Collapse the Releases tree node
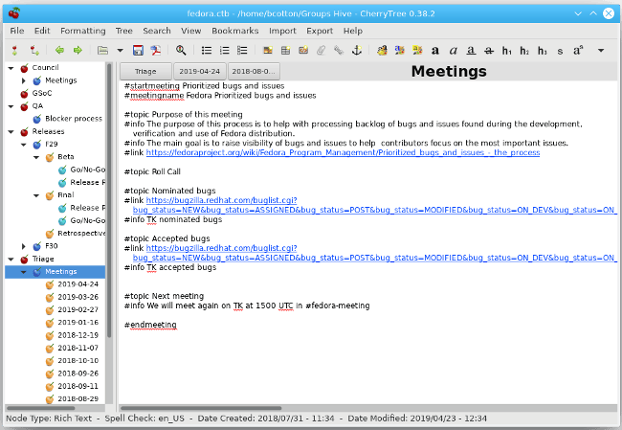Image resolution: width=622 pixels, height=430 pixels. [10, 131]
